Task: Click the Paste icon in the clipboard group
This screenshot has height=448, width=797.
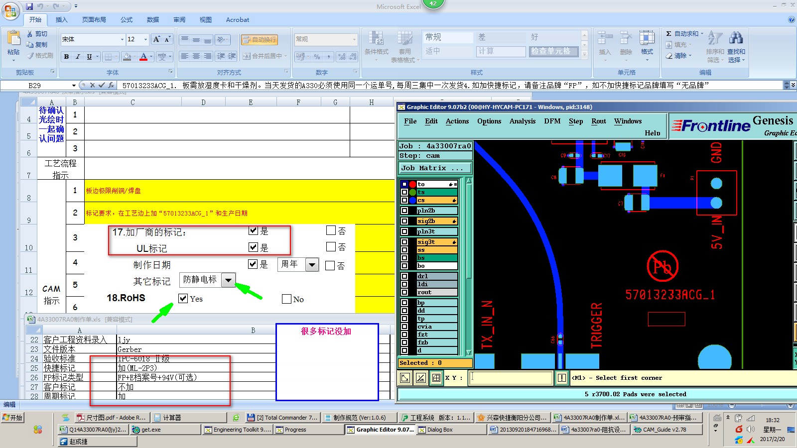Action: 13,39
